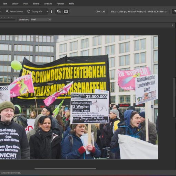Toggle the highlighted grid-pattern icon in the toolbar

point(66,11)
